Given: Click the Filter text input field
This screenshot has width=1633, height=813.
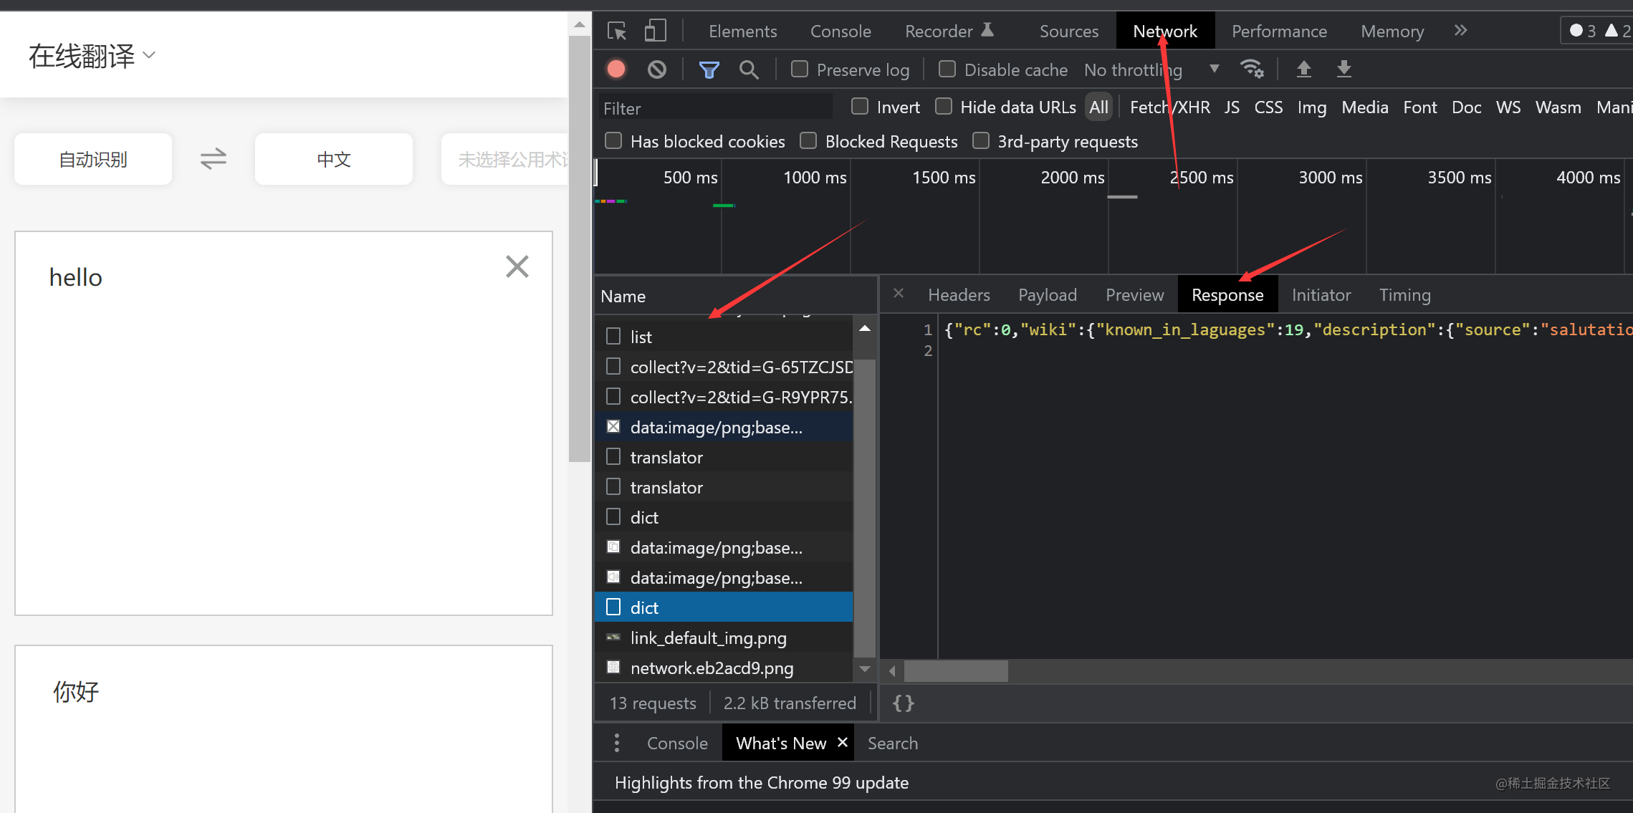Looking at the screenshot, I should pyautogui.click(x=715, y=108).
